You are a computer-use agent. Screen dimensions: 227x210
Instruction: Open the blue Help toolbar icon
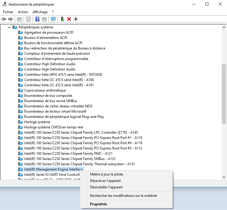pyautogui.click(x=37, y=19)
